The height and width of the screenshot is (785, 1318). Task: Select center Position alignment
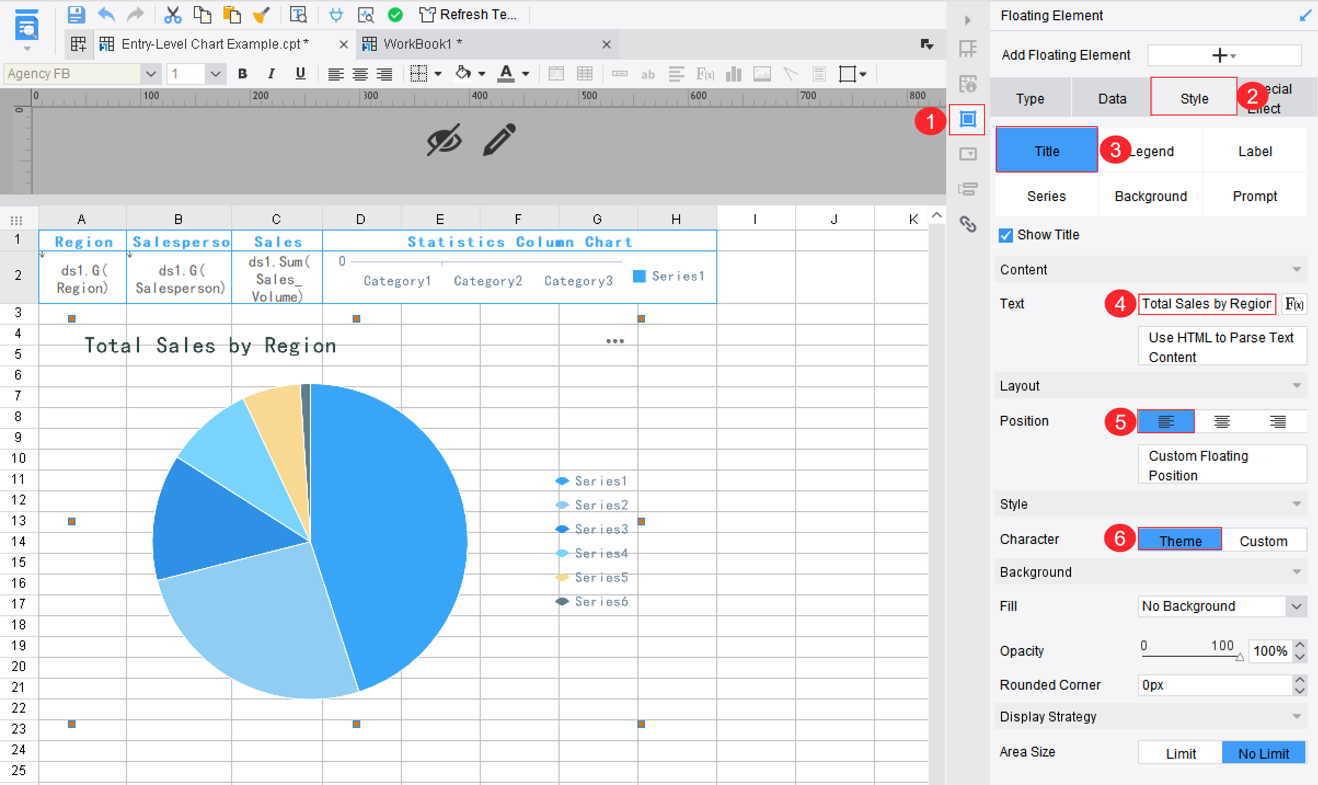coord(1222,421)
